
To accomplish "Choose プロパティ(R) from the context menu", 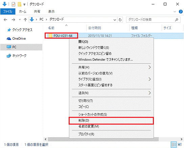I will point(111,134).
